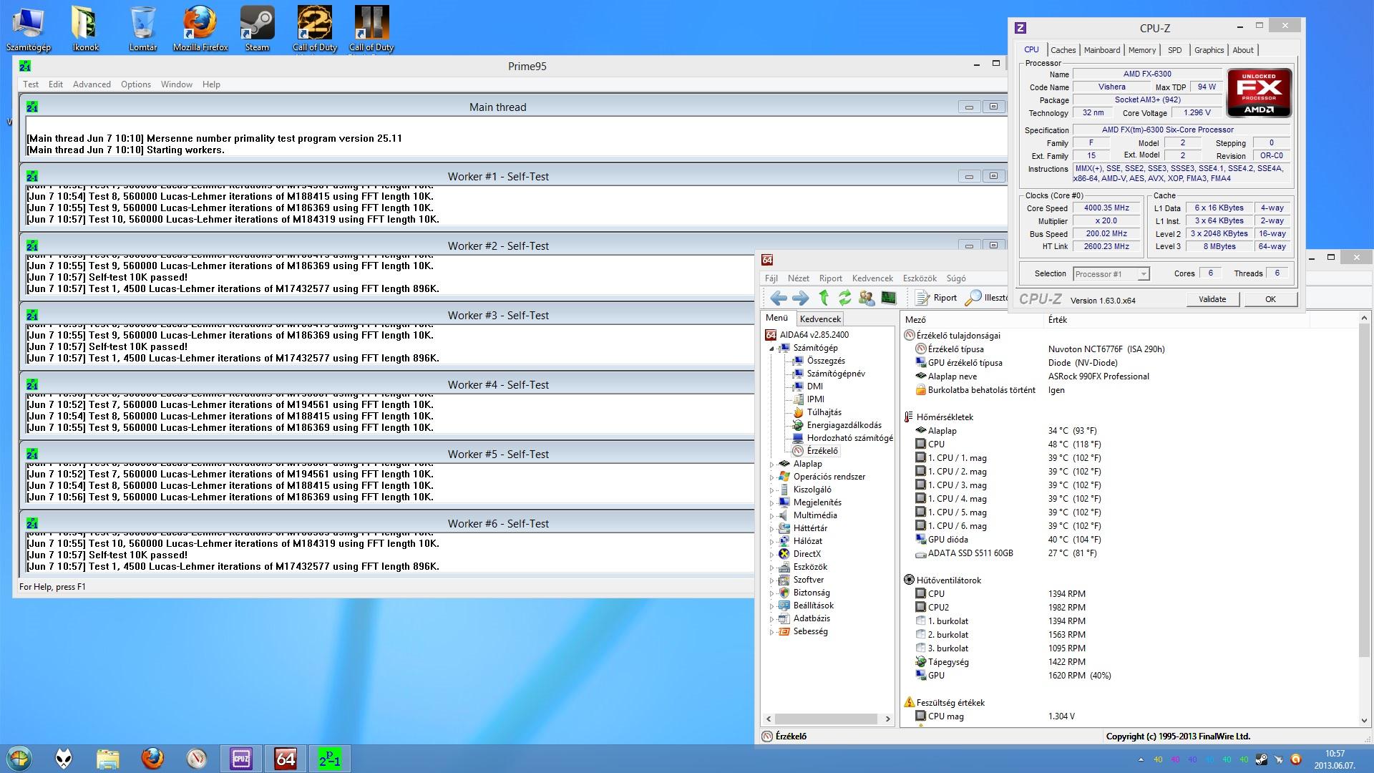Click the users icon in AIDA64 toolbar
Viewport: 1374px width, 773px height.
click(867, 298)
